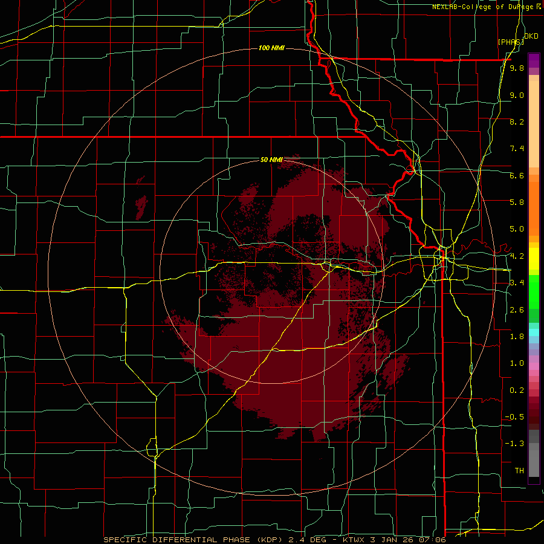This screenshot has width=544, height=544.
Task: Click the peach band of the color scale
Action: [x=534, y=121]
